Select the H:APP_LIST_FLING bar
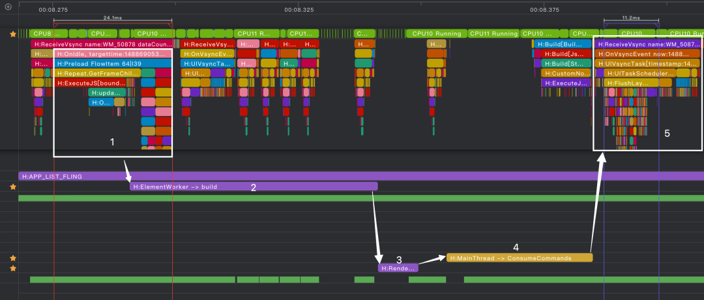704x300 pixels. pos(361,176)
